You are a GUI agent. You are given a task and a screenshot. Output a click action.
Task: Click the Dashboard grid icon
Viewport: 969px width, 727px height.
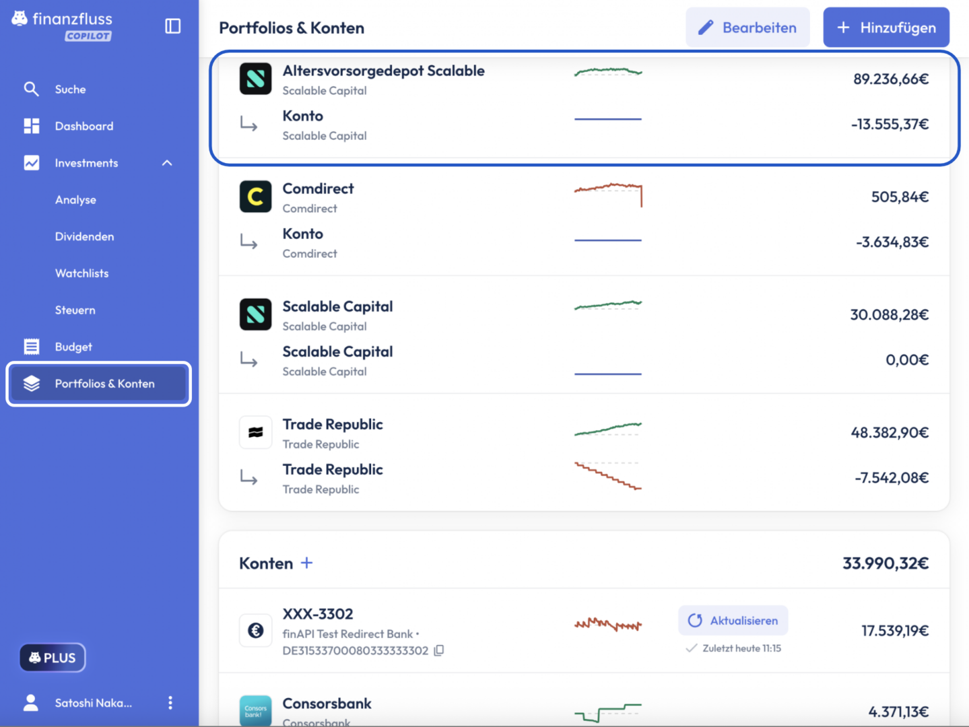pos(32,126)
